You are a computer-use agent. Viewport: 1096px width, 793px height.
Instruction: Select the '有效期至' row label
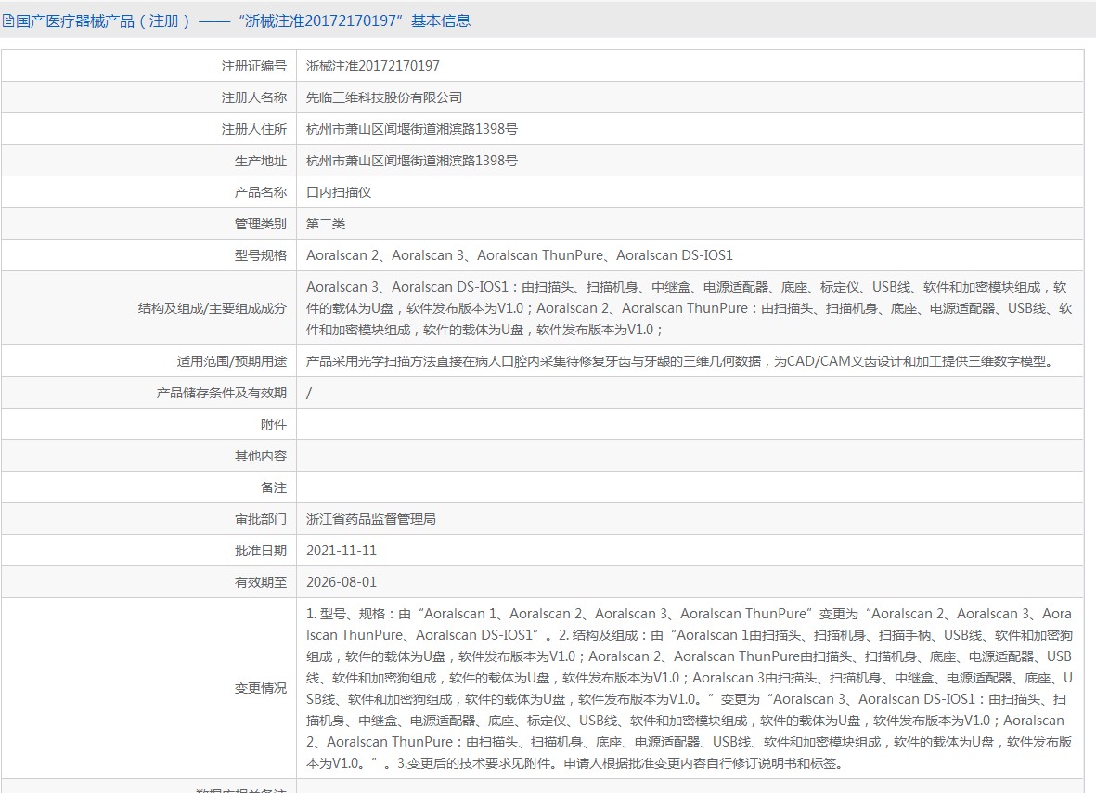260,582
